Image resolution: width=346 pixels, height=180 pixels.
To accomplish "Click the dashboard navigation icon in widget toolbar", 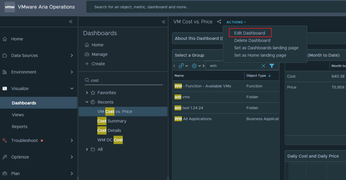I will point(181,66).
